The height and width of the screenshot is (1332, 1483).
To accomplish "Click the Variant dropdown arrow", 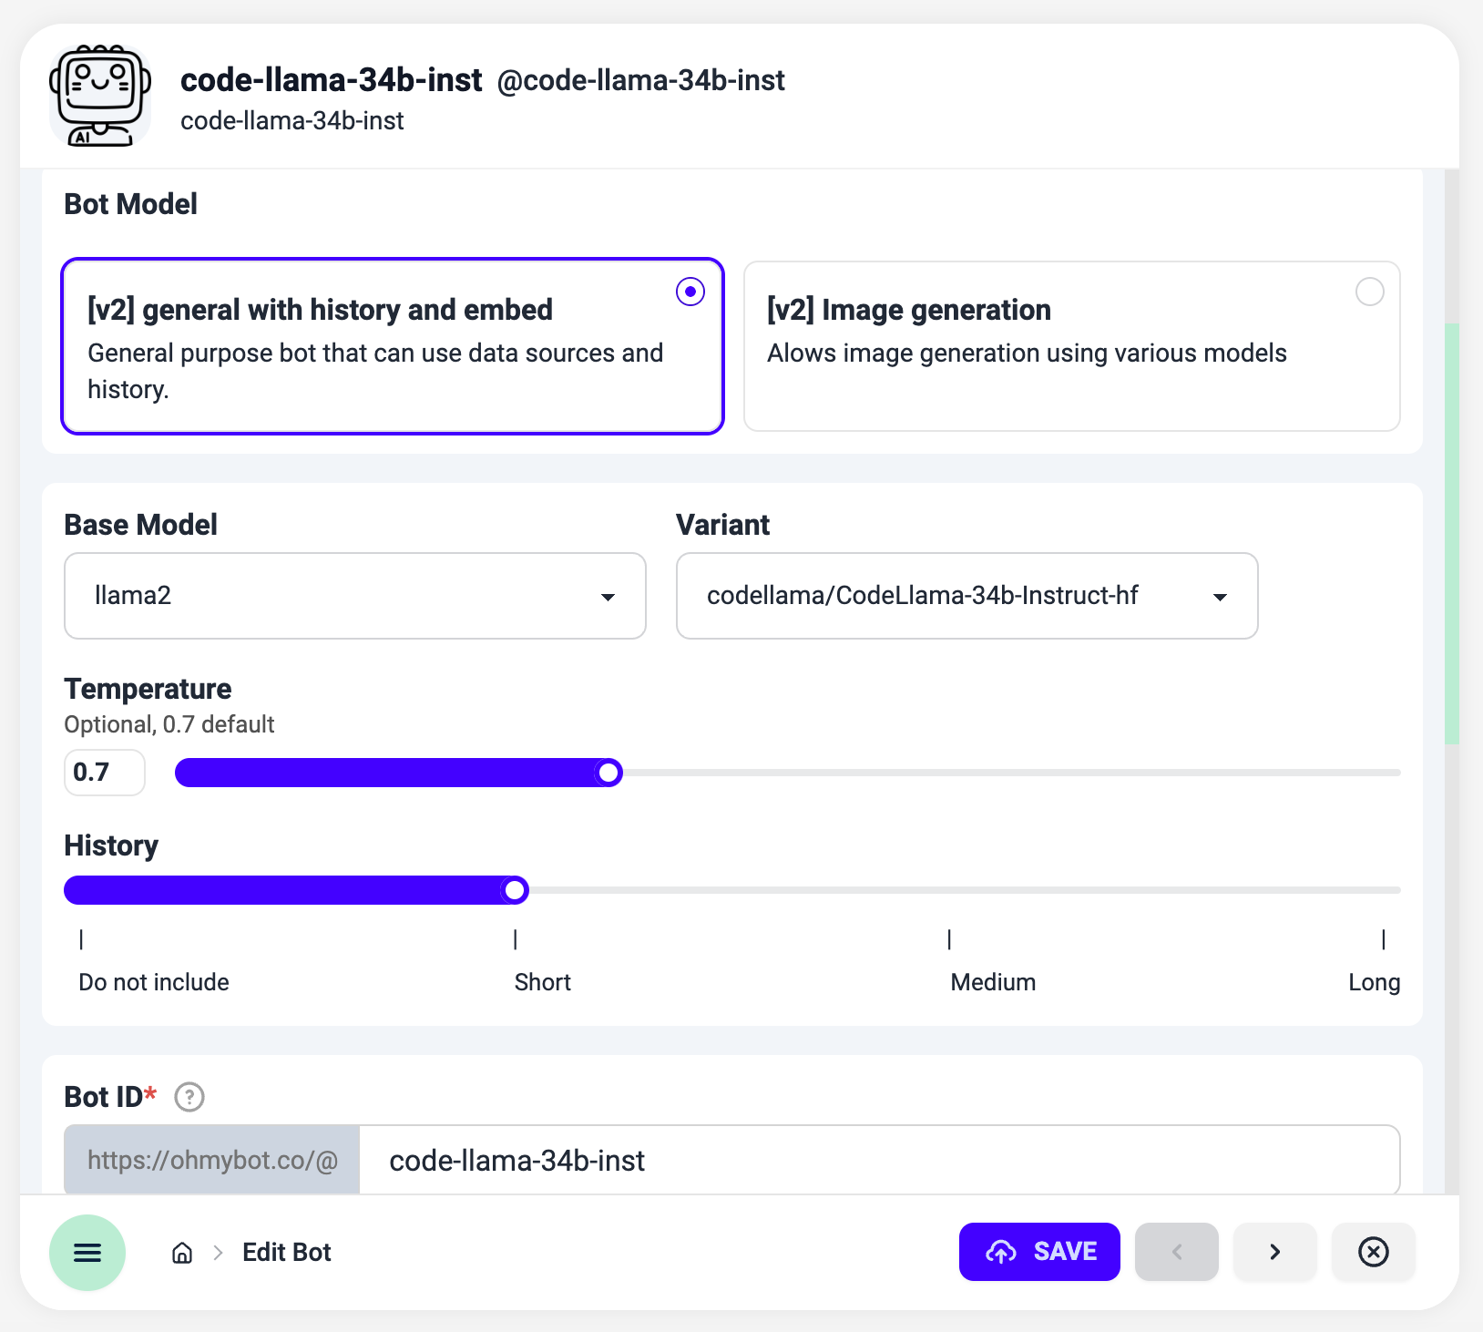I will point(1220,597).
